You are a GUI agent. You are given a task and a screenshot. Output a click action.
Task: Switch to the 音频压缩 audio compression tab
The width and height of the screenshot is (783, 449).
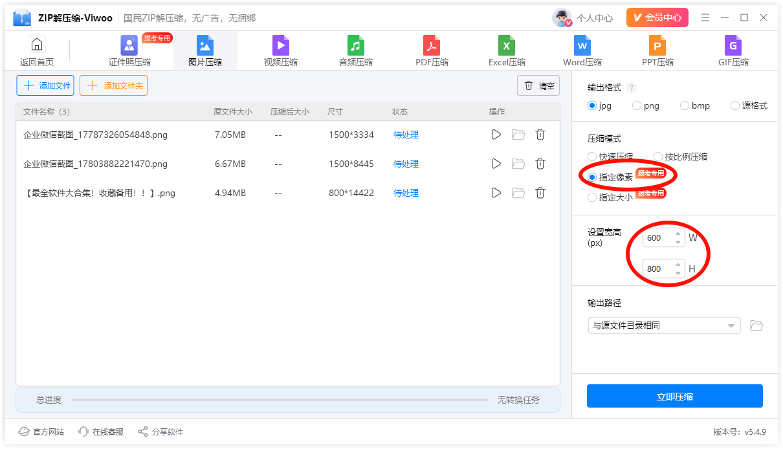point(356,51)
